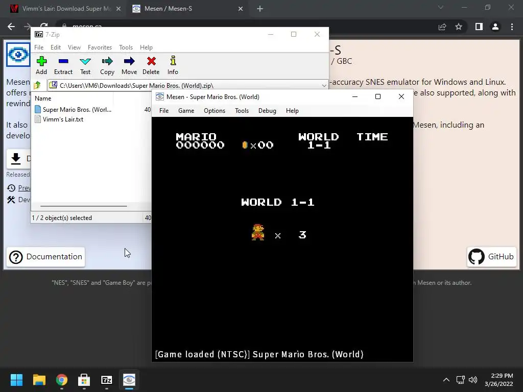The height and width of the screenshot is (392, 523).
Task: Open the Windows Start menu
Action: [17, 380]
